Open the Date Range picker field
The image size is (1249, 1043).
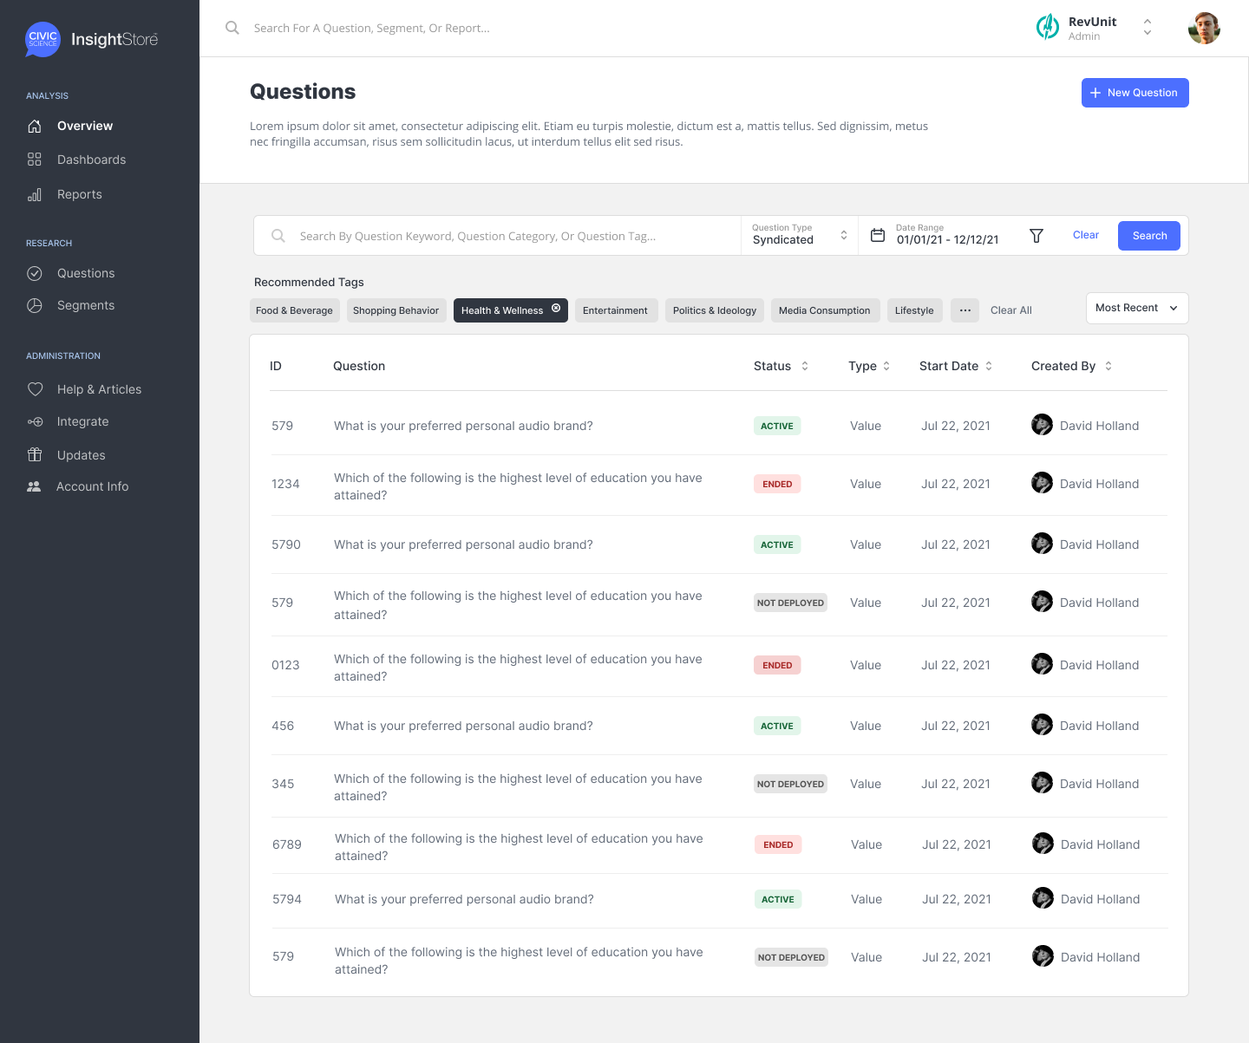click(x=938, y=235)
